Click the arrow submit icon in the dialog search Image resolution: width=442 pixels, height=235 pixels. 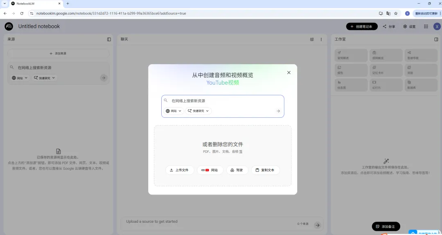(x=278, y=111)
